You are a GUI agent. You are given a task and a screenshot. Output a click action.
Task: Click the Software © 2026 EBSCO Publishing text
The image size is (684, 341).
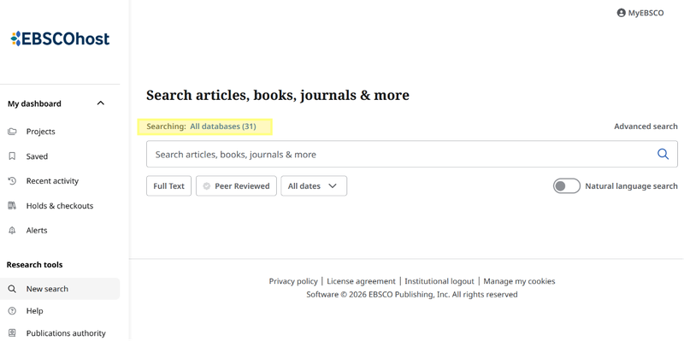(412, 294)
